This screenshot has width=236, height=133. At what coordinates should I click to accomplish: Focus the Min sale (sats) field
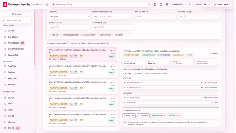pos(70,28)
